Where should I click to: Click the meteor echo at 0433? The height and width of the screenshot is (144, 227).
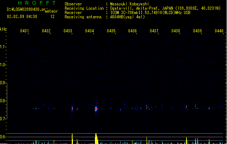point(72,108)
